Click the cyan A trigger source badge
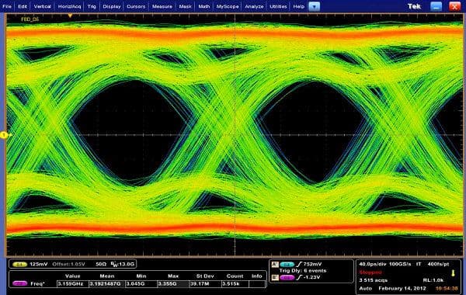This screenshot has width=466, height=295. pyautogui.click(x=287, y=264)
